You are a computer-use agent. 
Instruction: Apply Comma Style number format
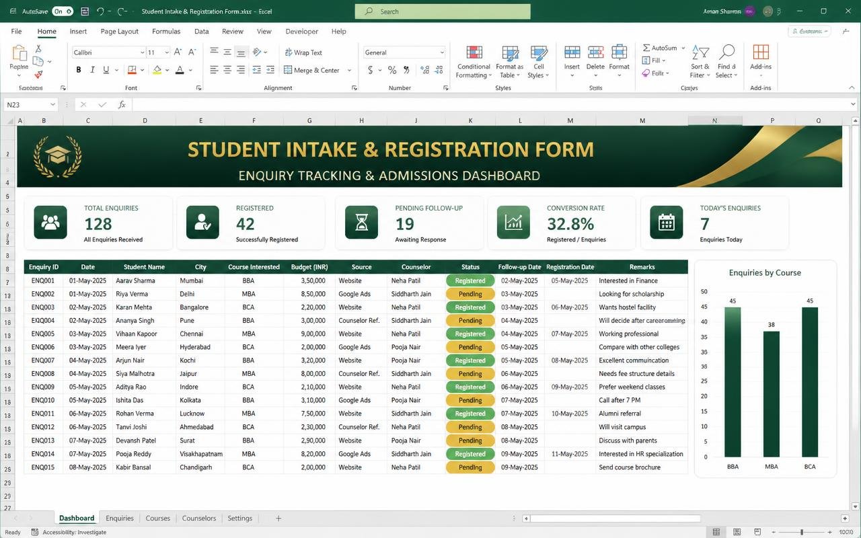click(x=406, y=70)
